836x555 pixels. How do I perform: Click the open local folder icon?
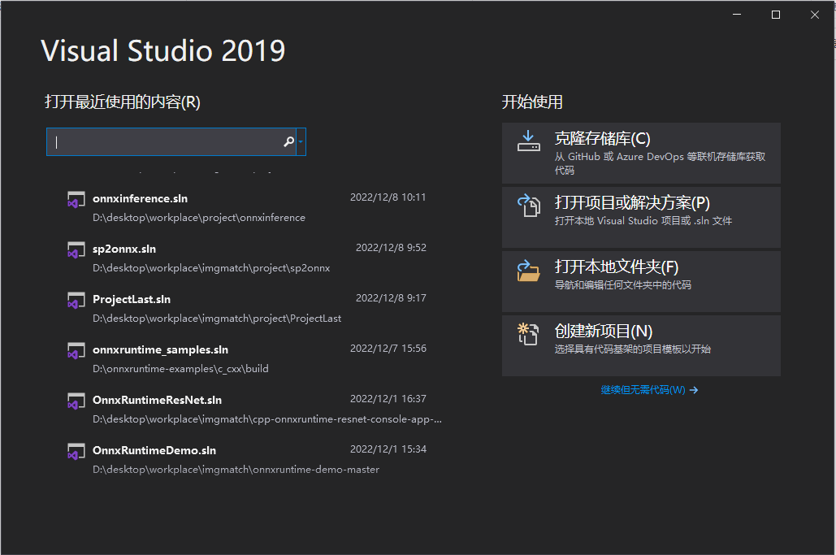tap(528, 271)
